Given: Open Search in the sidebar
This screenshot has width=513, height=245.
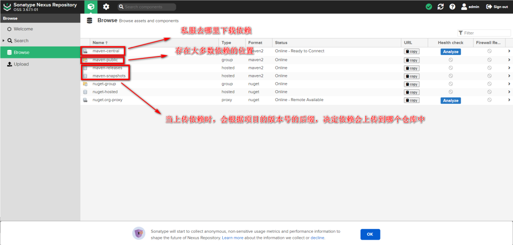Looking at the screenshot, I should 21,40.
